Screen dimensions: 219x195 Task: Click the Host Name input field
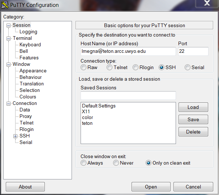(x=128, y=51)
